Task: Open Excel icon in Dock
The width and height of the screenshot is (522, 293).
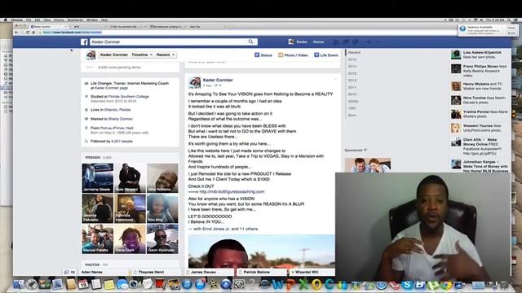Action: (x=303, y=284)
